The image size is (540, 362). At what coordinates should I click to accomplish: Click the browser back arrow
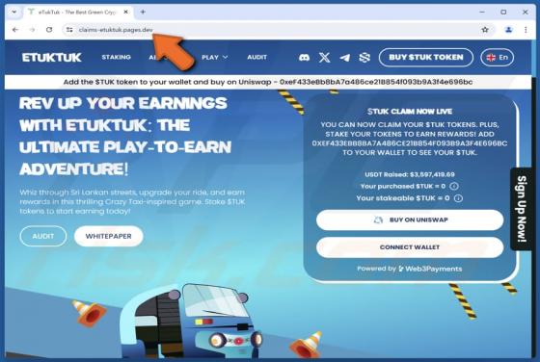pos(15,30)
